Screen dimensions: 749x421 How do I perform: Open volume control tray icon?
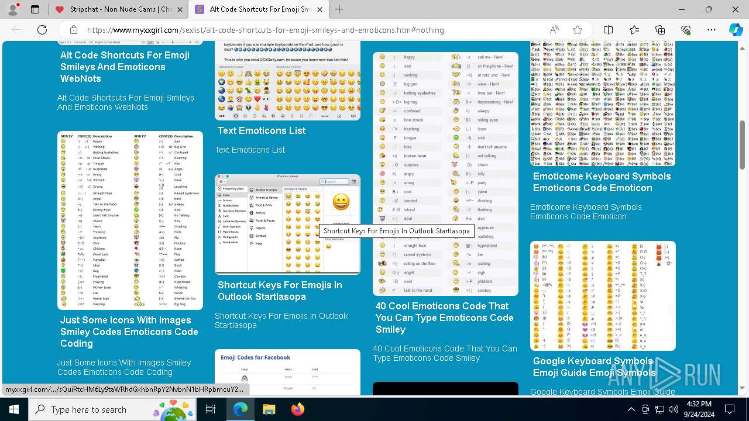pos(674,409)
